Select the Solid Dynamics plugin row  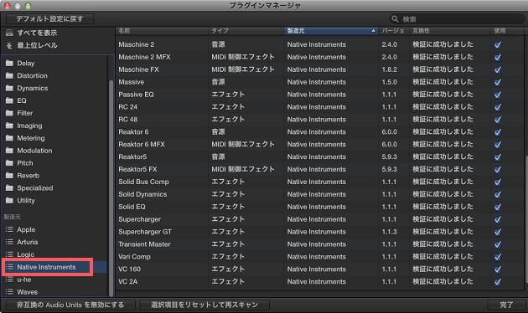318,194
